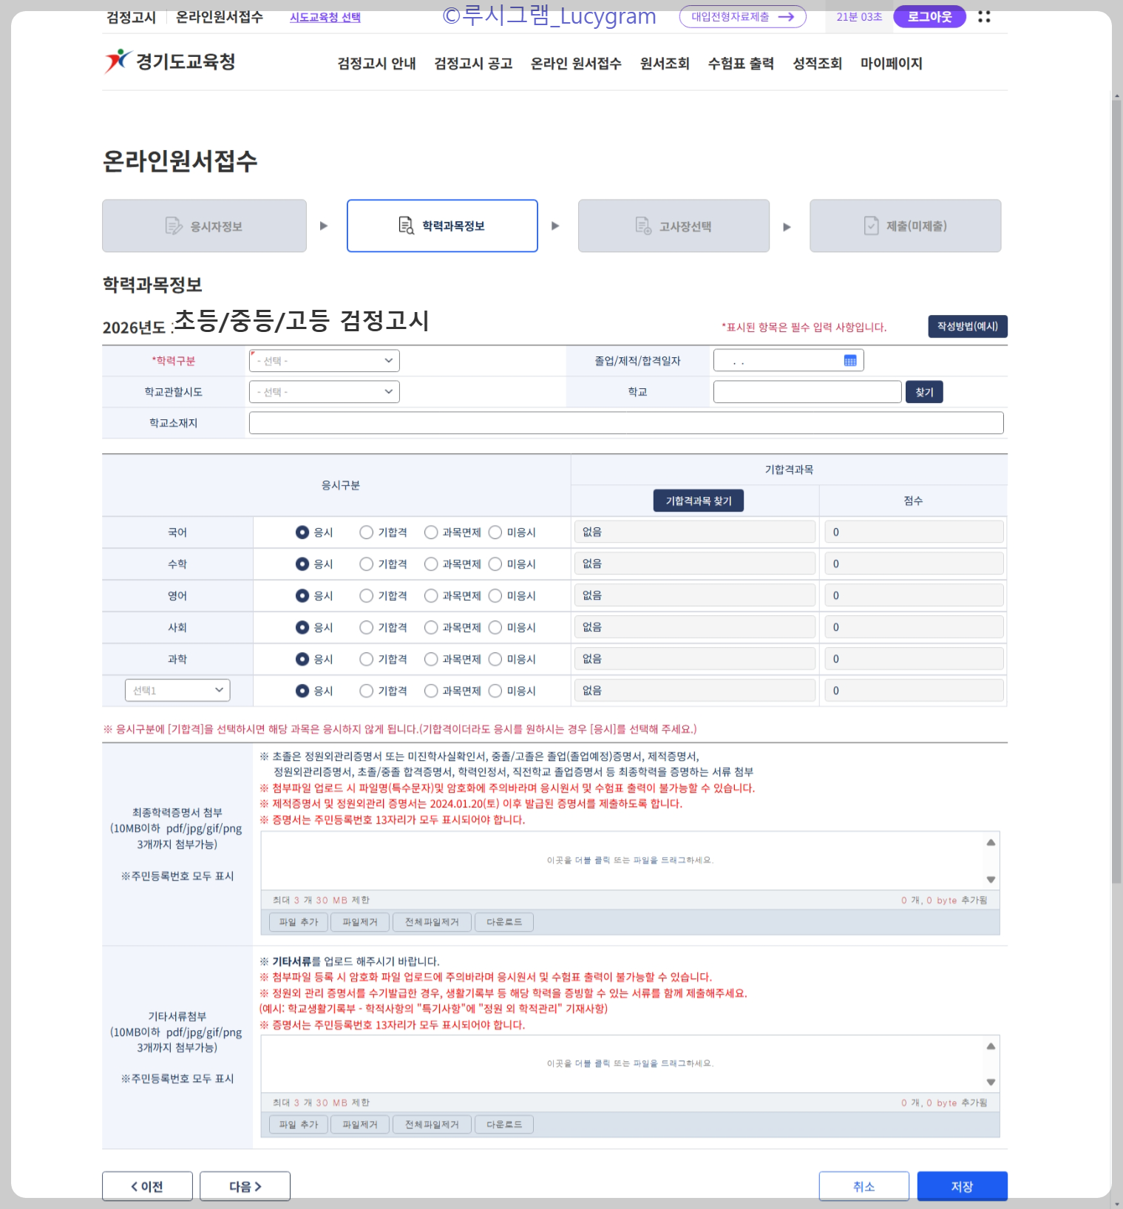Viewport: 1123px width, 1209px height.
Task: Open 수험표 출력 menu
Action: click(x=741, y=64)
